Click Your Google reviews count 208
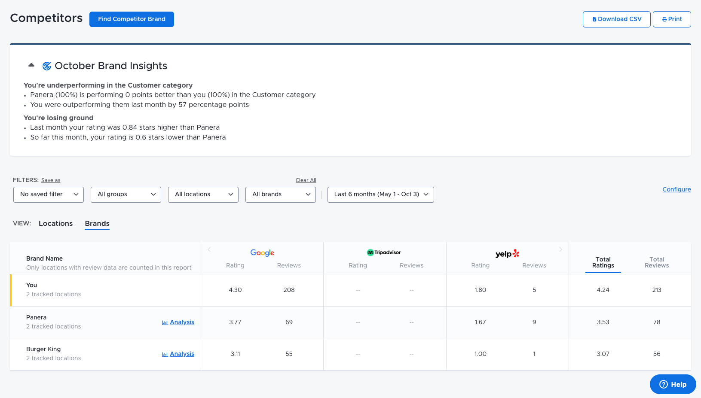 click(x=289, y=290)
